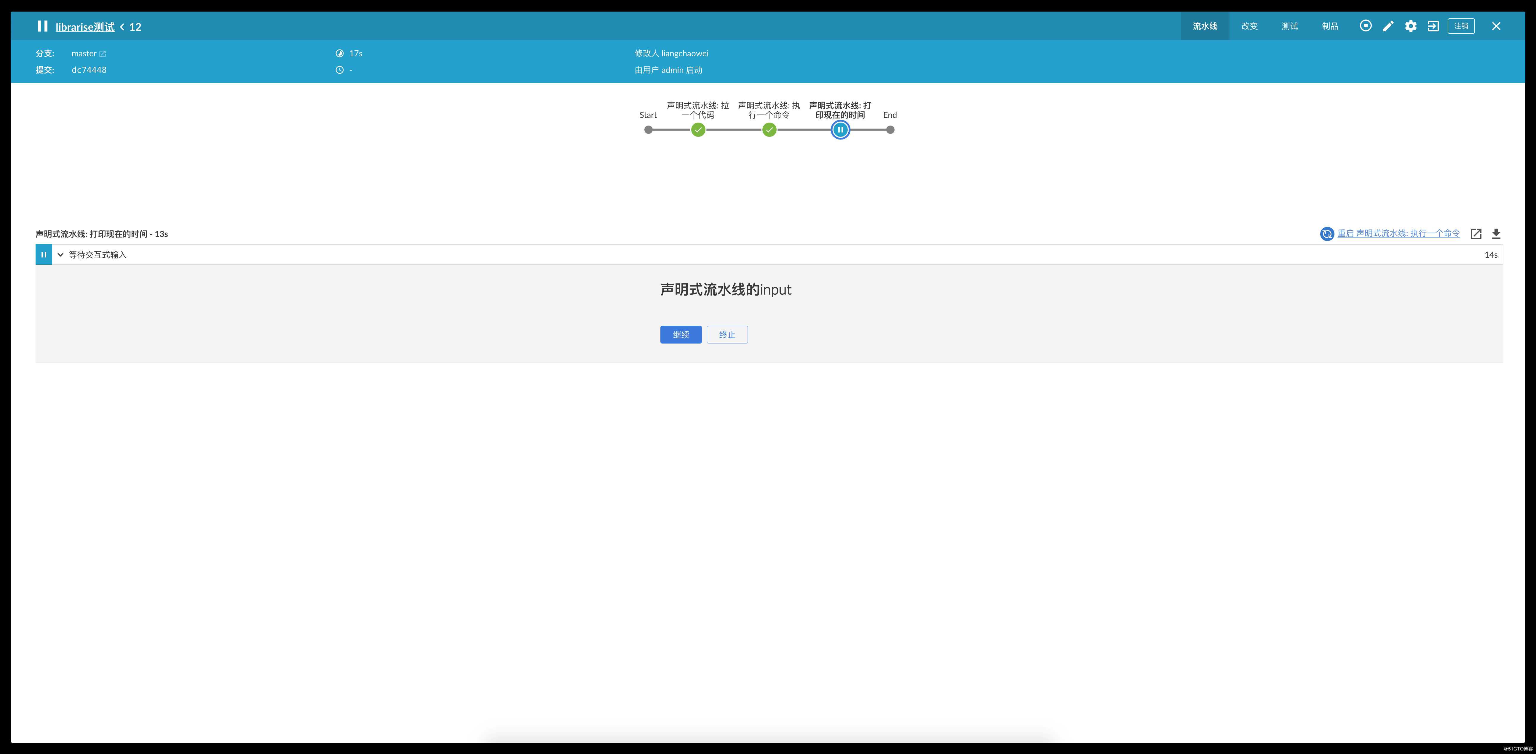Collapse the 等待交互式输入 step chevron
Viewport: 1536px width, 754px height.
pyautogui.click(x=60, y=255)
